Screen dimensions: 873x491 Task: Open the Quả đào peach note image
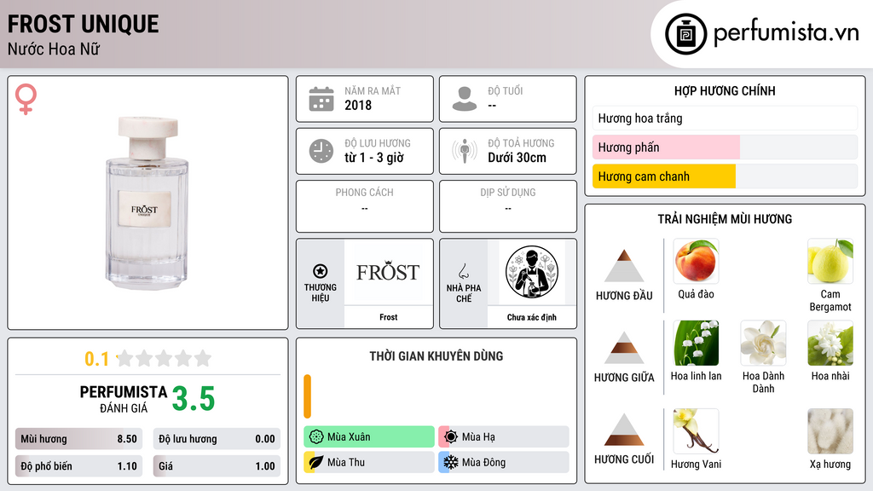point(696,261)
